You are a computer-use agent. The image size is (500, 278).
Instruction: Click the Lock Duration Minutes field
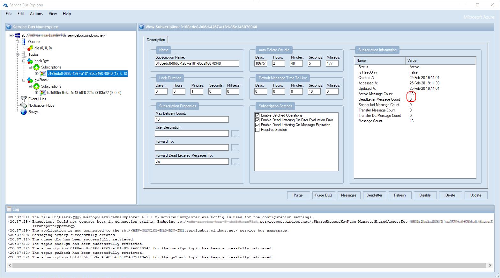click(197, 91)
